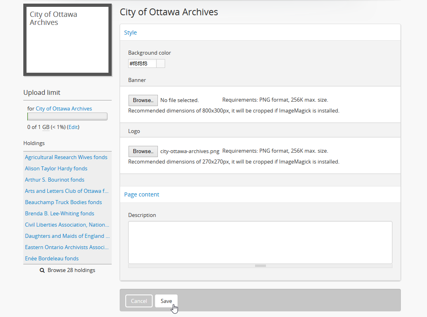
Task: Click the Save button
Action: point(166,301)
